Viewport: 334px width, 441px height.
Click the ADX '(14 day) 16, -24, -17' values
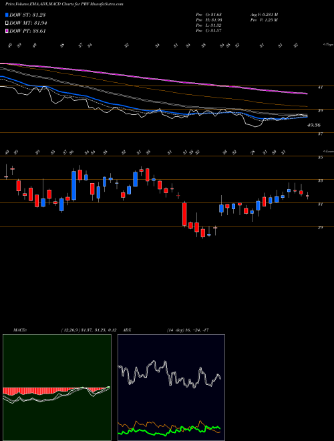pyautogui.click(x=188, y=330)
